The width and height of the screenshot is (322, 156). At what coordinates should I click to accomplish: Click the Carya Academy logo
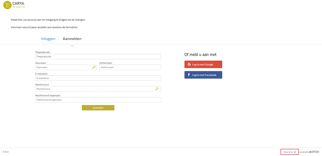click(x=15, y=5)
